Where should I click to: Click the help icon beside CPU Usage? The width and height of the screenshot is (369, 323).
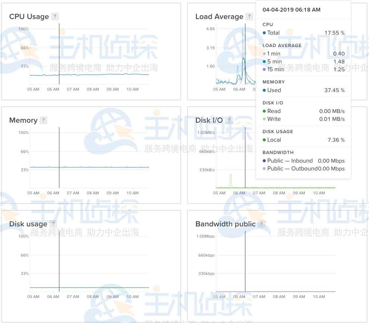click(55, 16)
